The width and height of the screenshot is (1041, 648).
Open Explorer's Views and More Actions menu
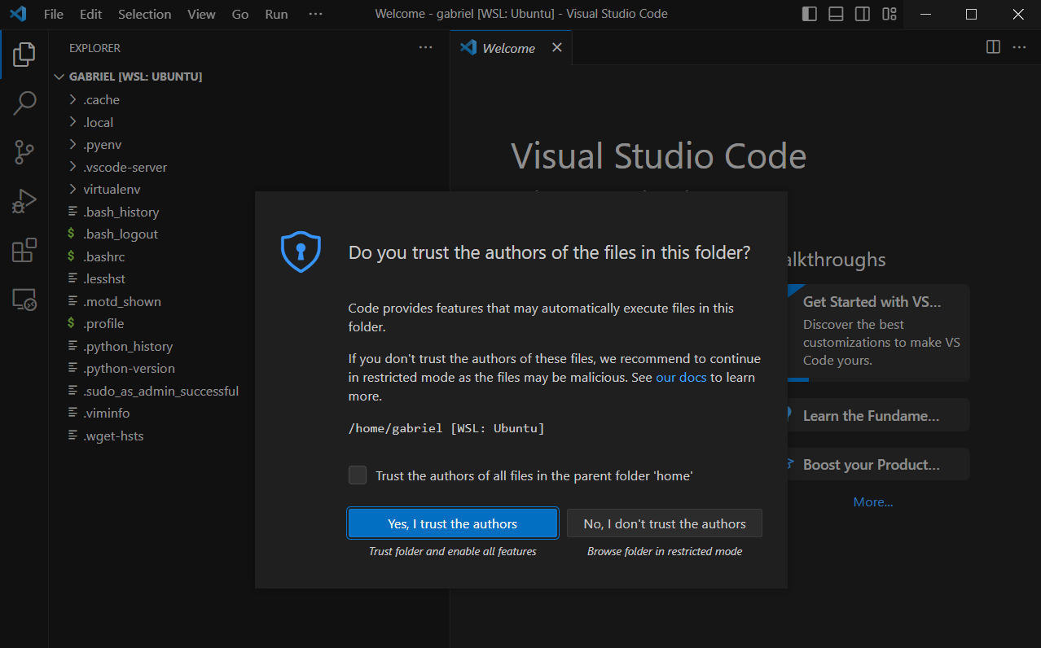point(425,47)
